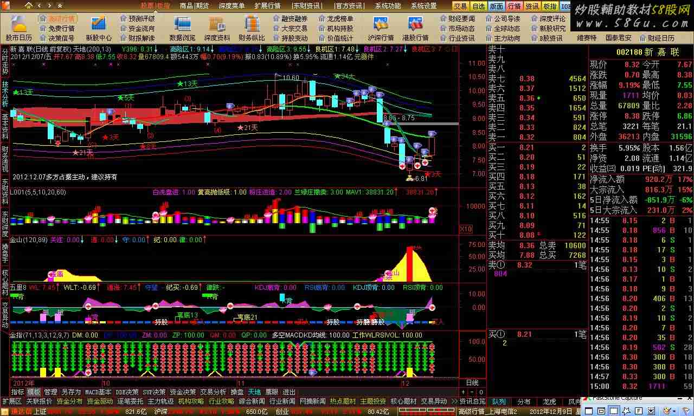
Task: Switch to the 基本资料 side tab
Action: click(5, 126)
